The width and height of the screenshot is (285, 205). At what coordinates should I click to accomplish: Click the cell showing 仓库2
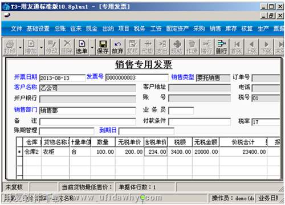point(32,151)
